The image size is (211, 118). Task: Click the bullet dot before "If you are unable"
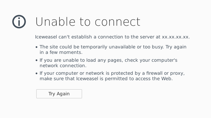point(37,60)
